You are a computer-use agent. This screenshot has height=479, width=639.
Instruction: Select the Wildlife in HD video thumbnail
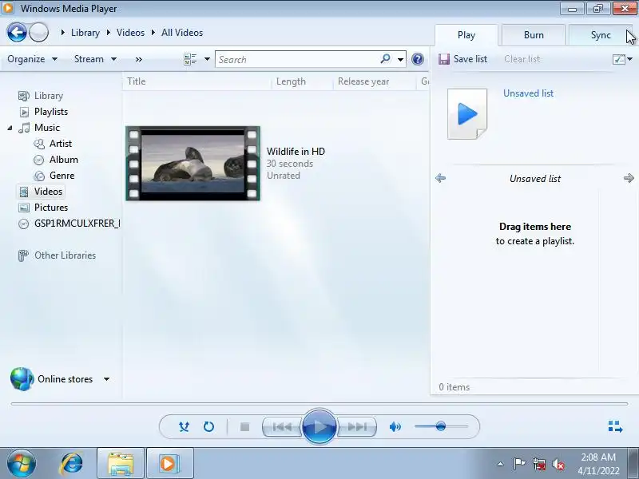(192, 164)
